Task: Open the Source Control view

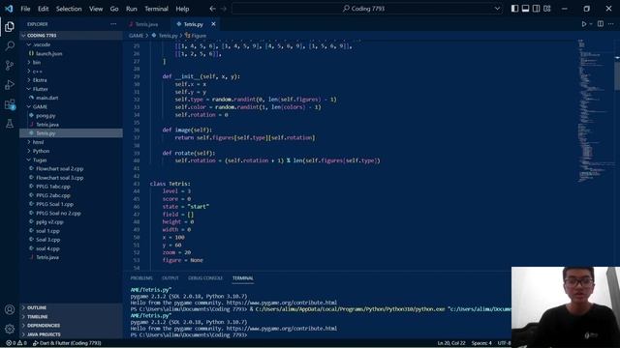Action: pyautogui.click(x=10, y=66)
